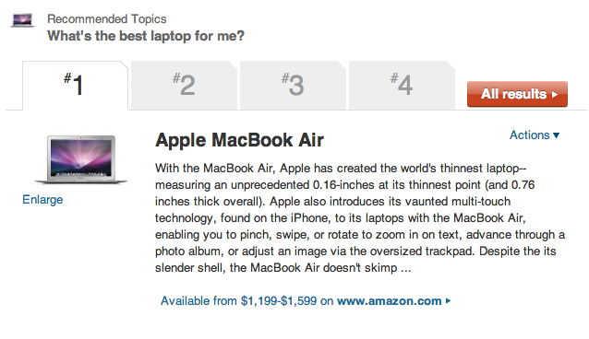The image size is (589, 339).
Task: Open the Apple MacBook Air title
Action: pyautogui.click(x=239, y=140)
